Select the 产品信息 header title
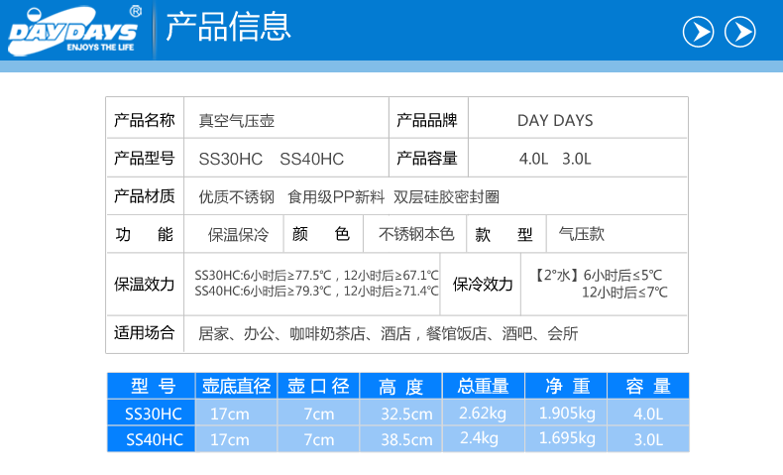This screenshot has height=475, width=783. [x=228, y=27]
